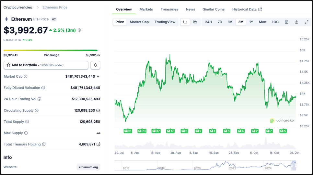Screen dimensions: 313x175
Task: Switch chart to TradingView mode
Action: (165, 22)
